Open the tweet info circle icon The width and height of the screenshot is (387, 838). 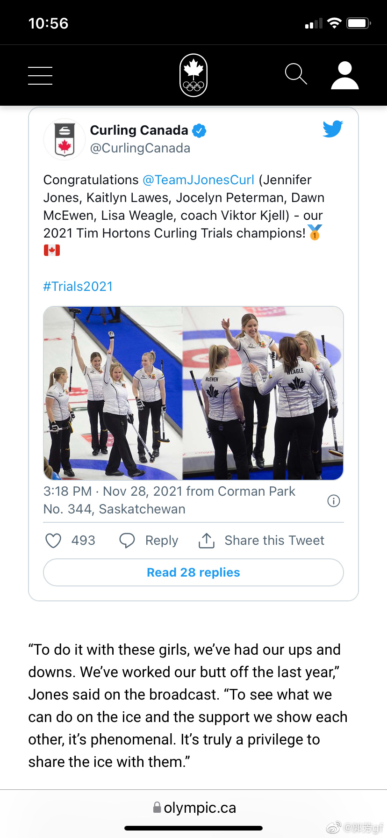[334, 501]
